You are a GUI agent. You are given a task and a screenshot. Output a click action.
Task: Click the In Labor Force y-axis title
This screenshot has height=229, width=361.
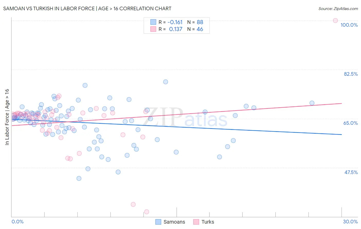(x=7, y=117)
